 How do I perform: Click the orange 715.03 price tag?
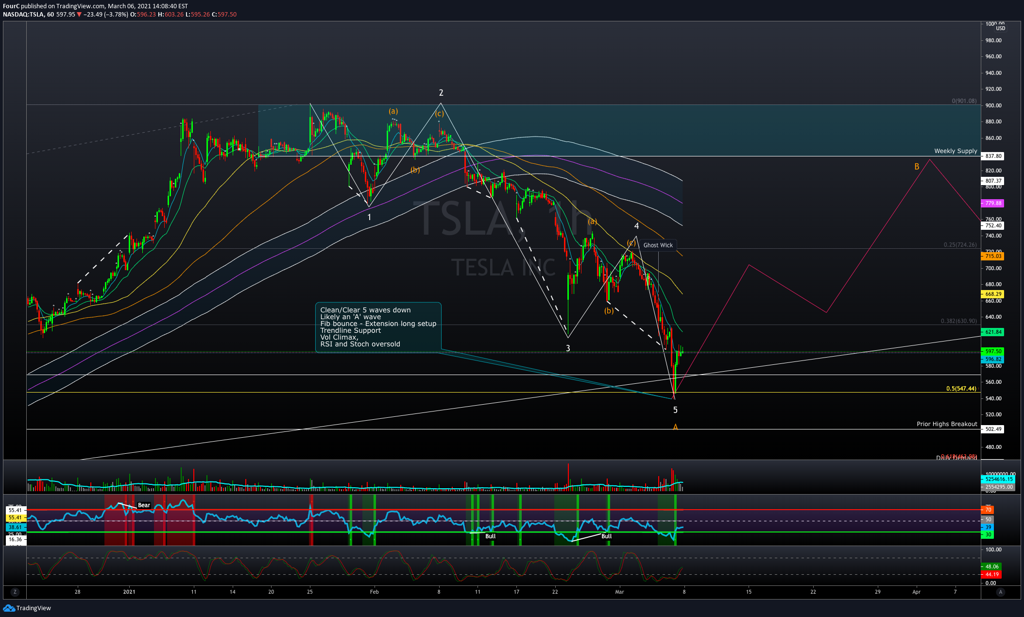[x=993, y=256]
